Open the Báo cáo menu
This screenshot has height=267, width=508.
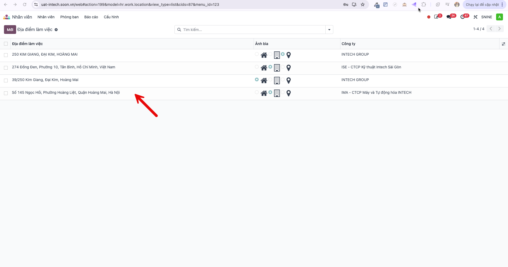[x=91, y=17]
